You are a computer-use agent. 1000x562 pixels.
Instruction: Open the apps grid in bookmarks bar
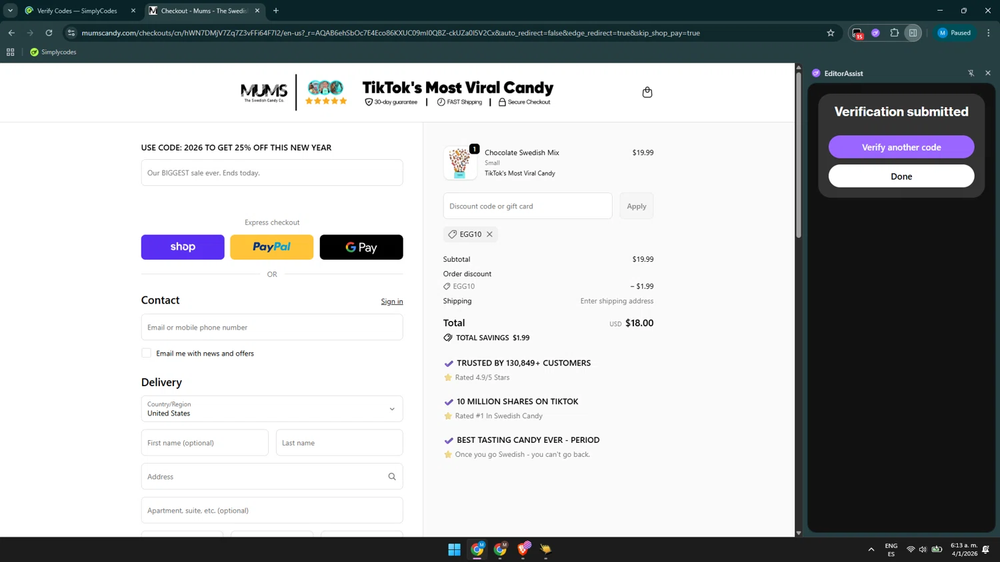(10, 52)
